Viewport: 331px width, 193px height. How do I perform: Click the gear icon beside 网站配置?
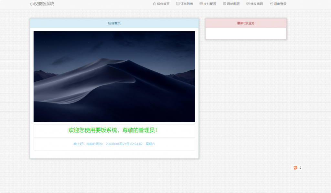[x=225, y=4]
